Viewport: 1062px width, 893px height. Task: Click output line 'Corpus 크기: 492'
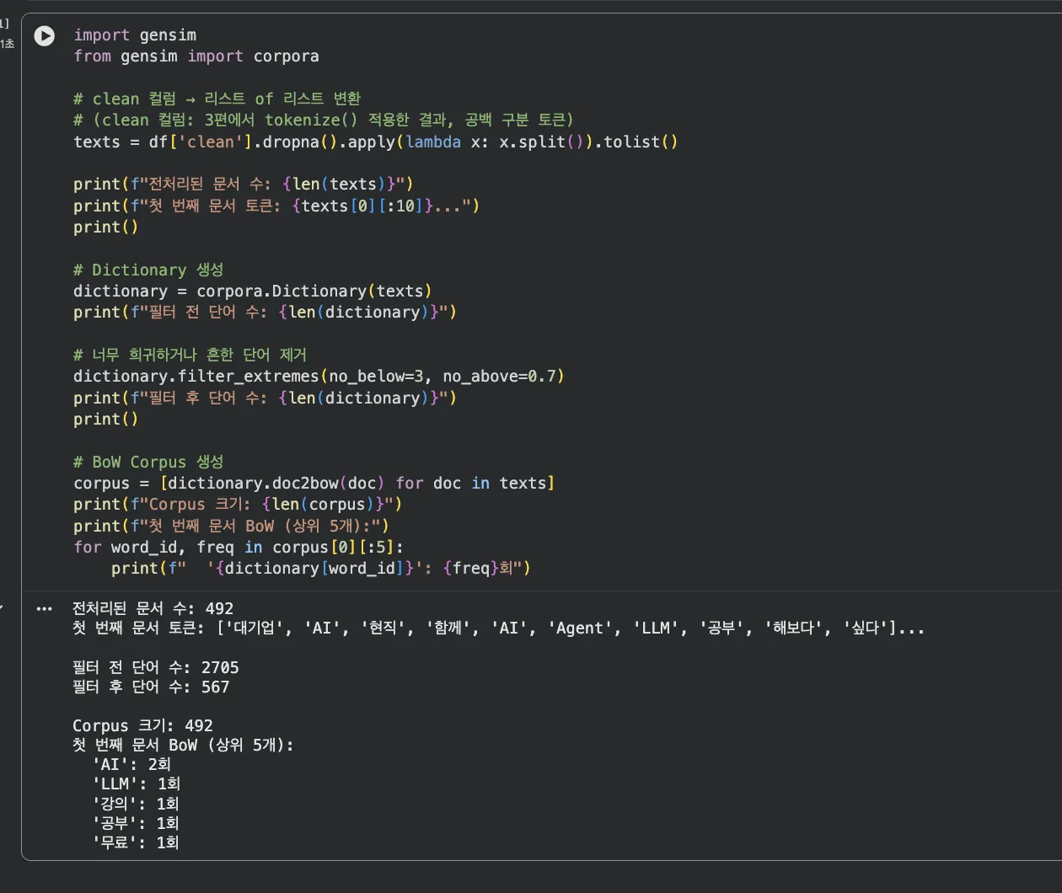click(x=142, y=725)
